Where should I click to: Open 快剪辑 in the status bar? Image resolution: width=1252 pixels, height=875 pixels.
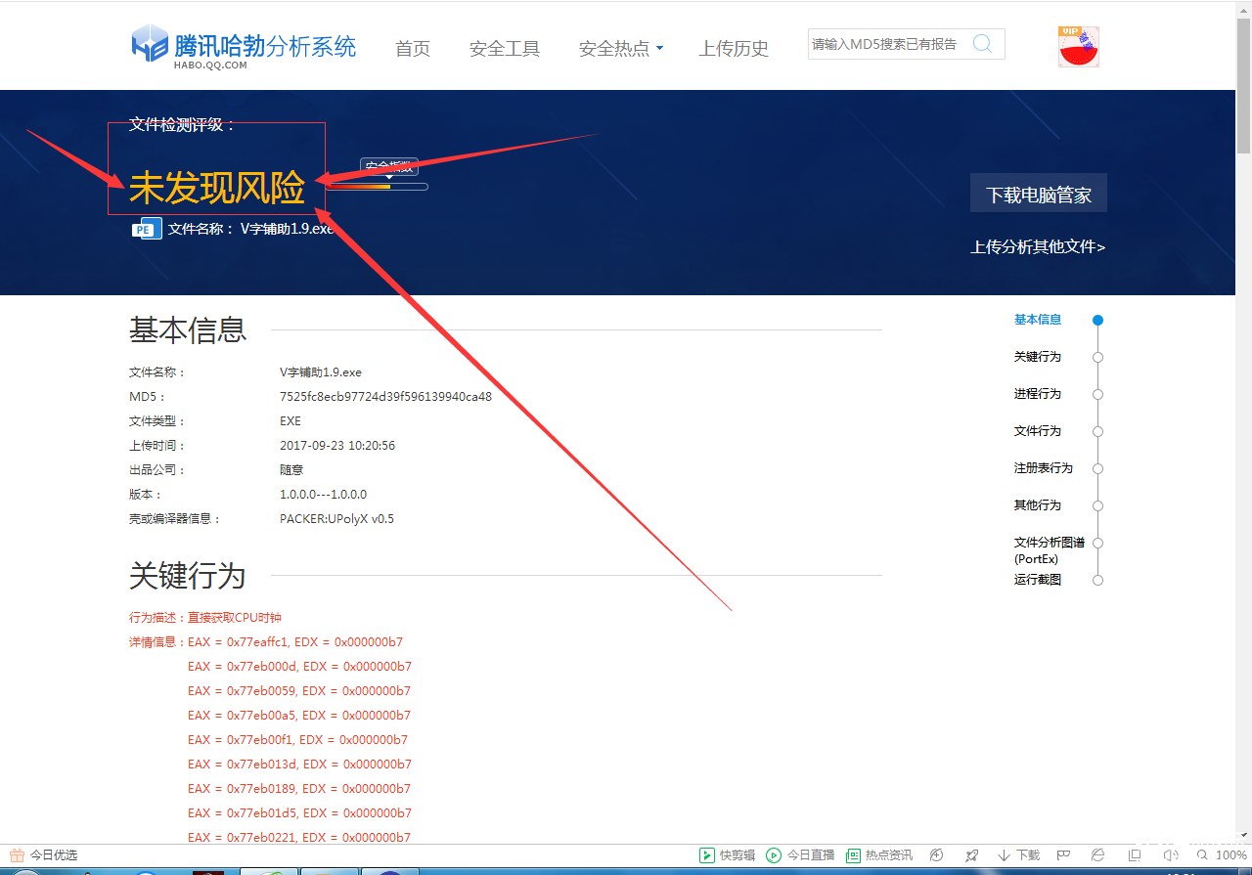tap(728, 855)
